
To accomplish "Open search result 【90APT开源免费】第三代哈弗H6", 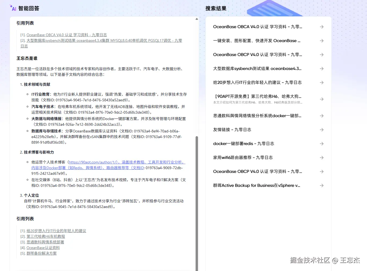I will 257,96.
